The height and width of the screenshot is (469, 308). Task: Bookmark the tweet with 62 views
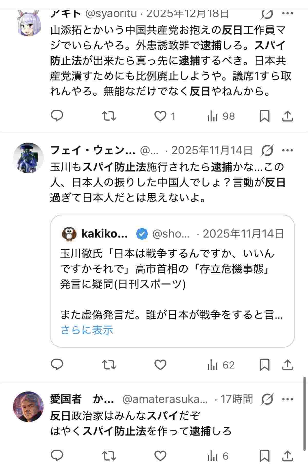[x=264, y=365]
